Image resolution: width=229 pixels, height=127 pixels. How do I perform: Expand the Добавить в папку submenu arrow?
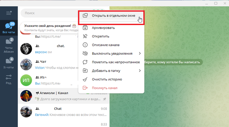140,71
